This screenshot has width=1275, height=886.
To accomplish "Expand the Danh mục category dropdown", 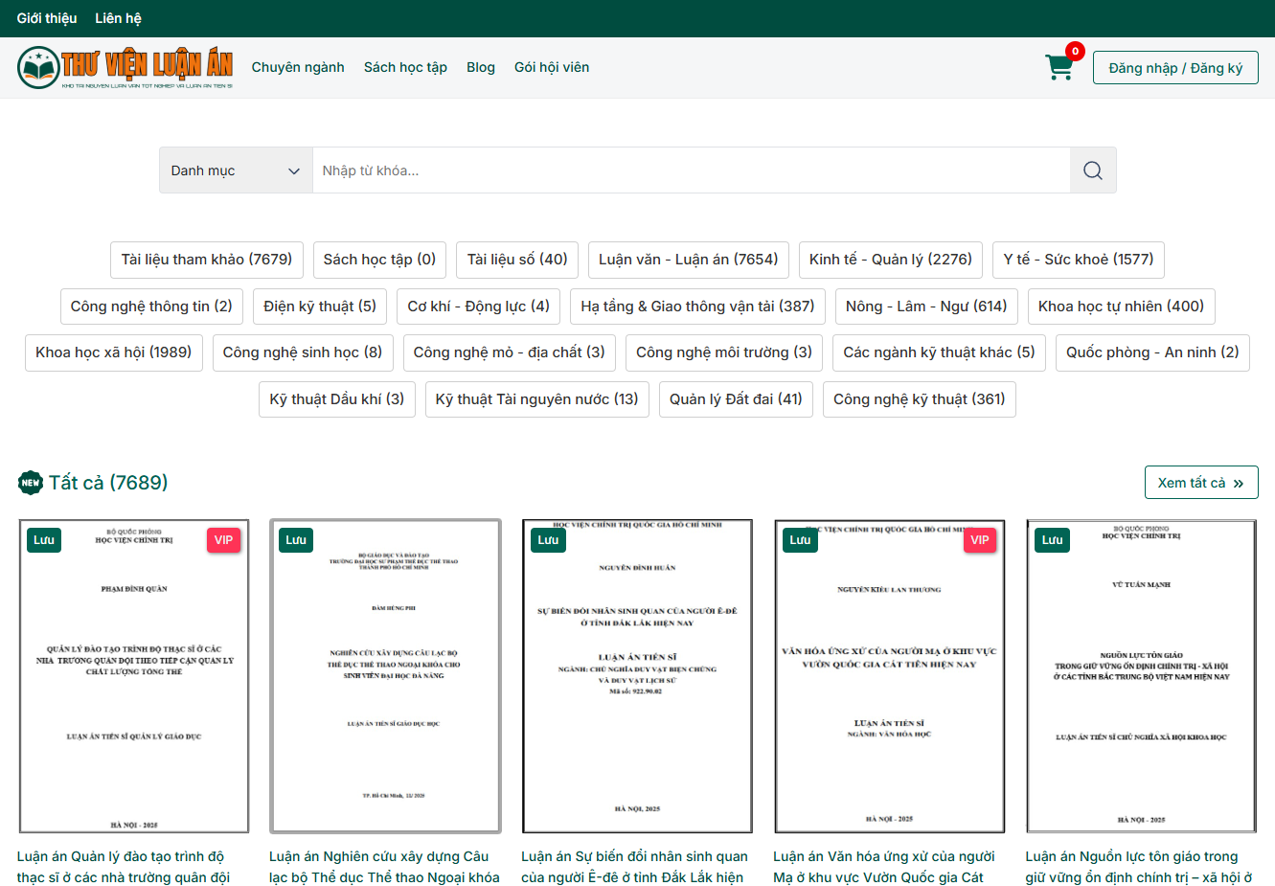I will pyautogui.click(x=236, y=170).
